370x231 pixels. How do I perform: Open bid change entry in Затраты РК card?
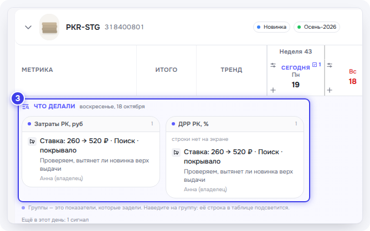tap(89, 145)
